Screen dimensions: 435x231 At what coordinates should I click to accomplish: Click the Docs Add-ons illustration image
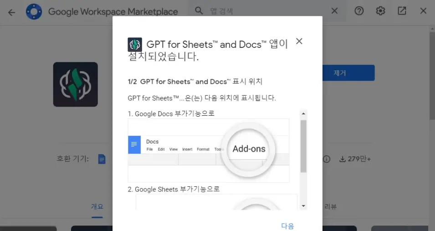[208, 150]
